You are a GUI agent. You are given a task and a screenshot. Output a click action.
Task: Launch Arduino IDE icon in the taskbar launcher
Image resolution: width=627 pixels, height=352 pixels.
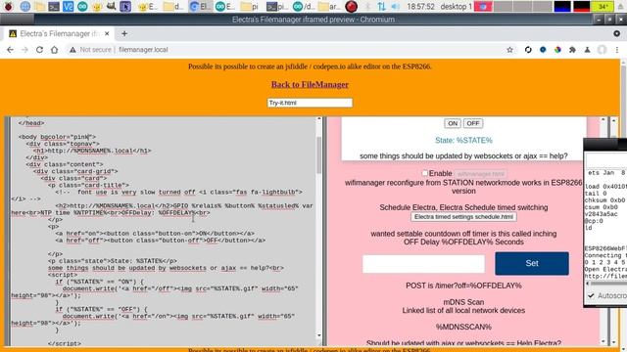click(x=82, y=6)
